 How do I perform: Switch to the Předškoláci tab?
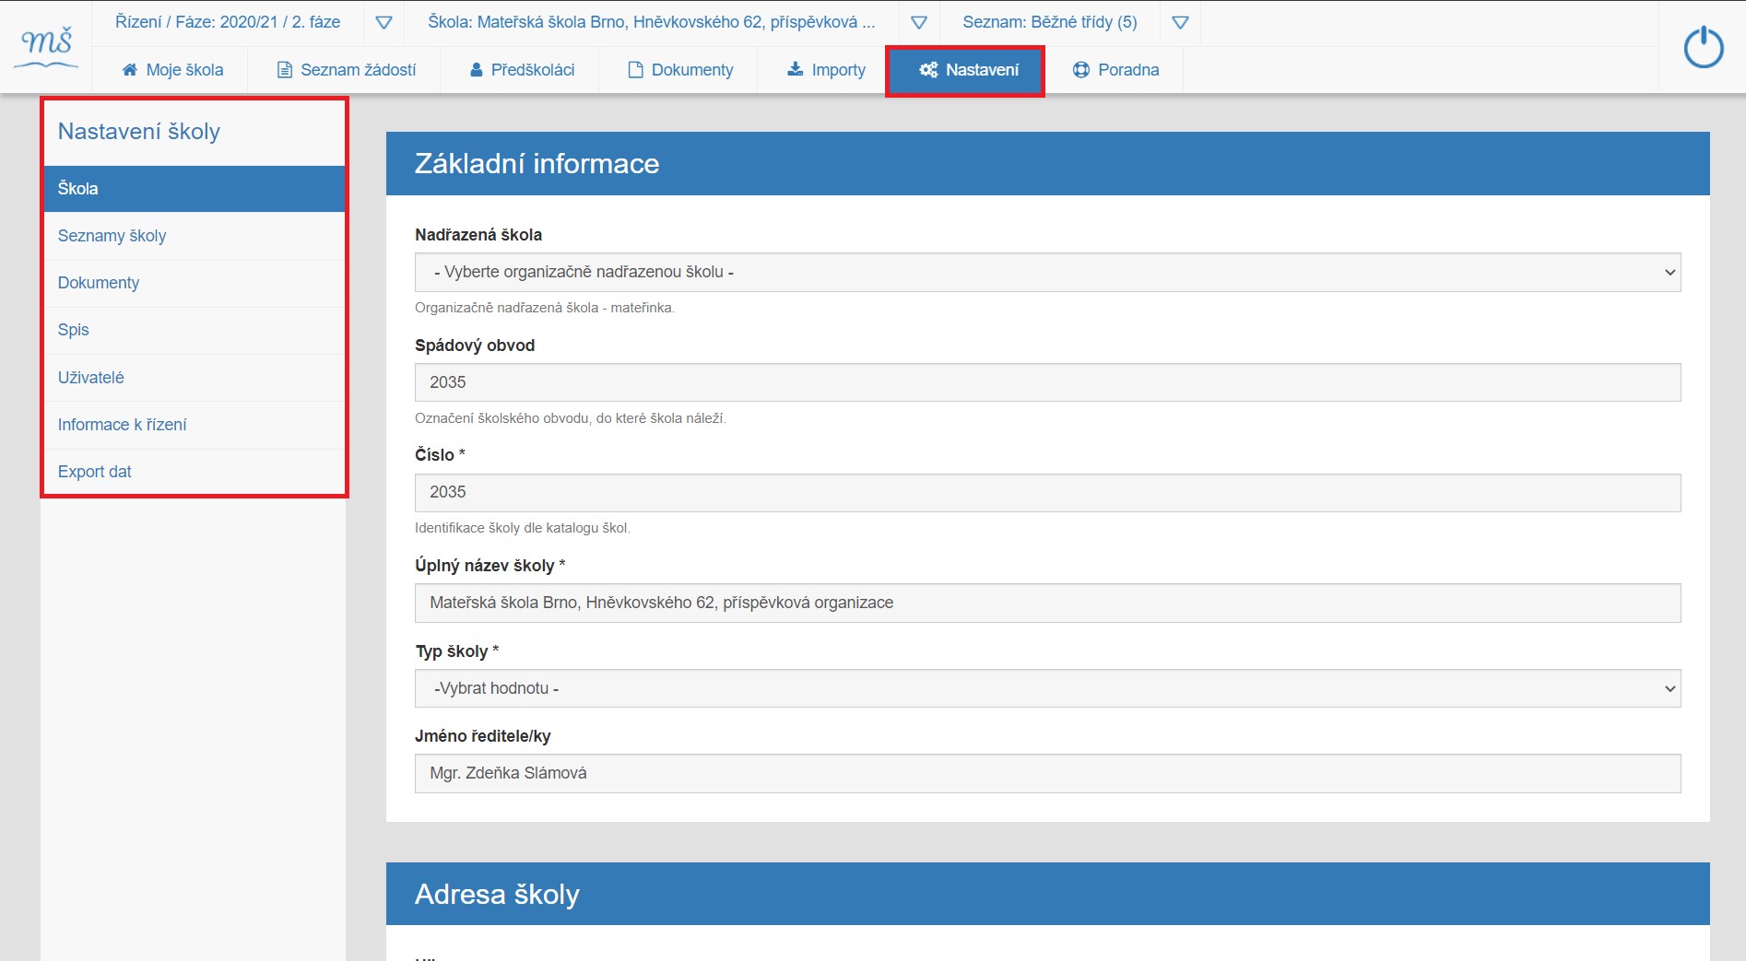coord(522,70)
